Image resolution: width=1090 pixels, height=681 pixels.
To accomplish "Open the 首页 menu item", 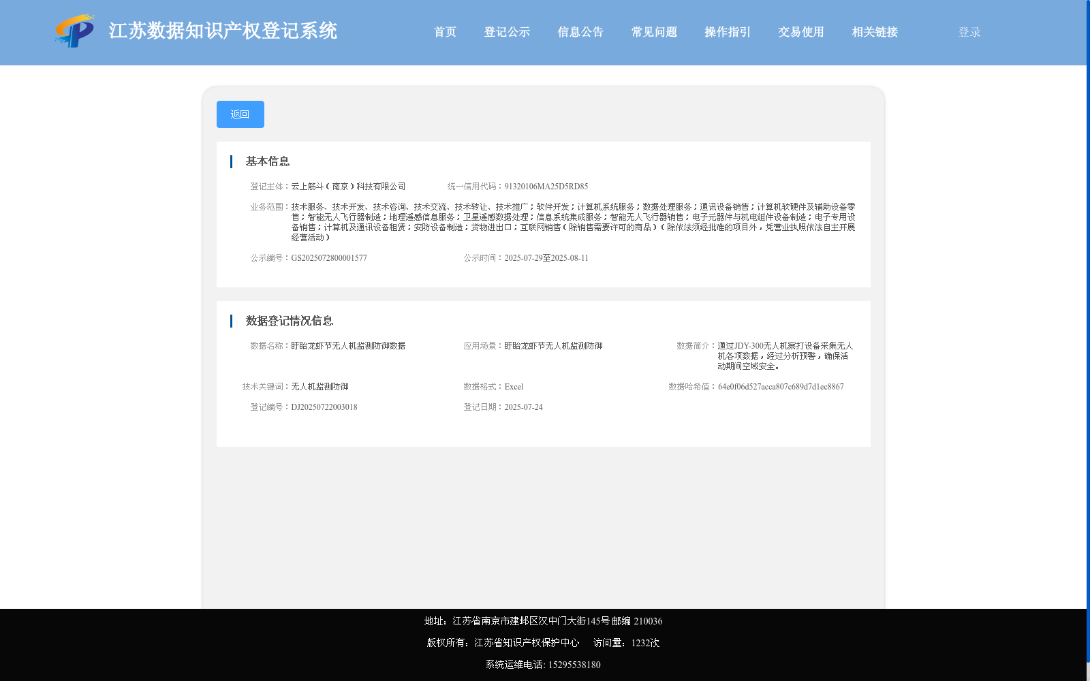I will click(445, 32).
